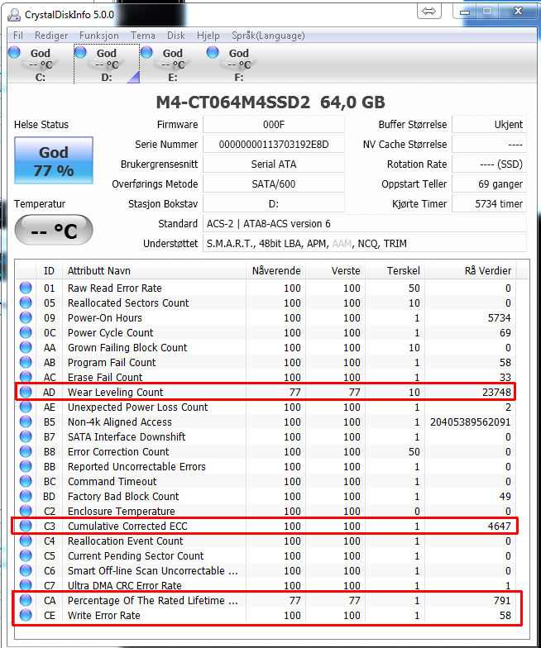Click the Rå Verdier column header
This screenshot has height=648, width=541.
pyautogui.click(x=470, y=271)
